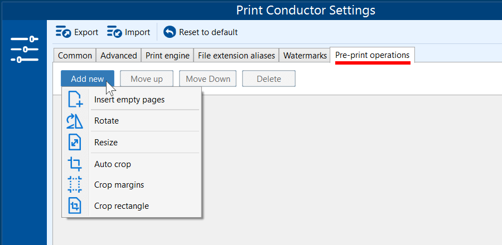Open File extension aliases tab

[x=236, y=56]
